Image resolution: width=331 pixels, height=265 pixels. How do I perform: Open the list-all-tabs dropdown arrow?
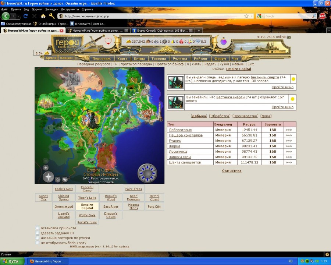(329, 31)
